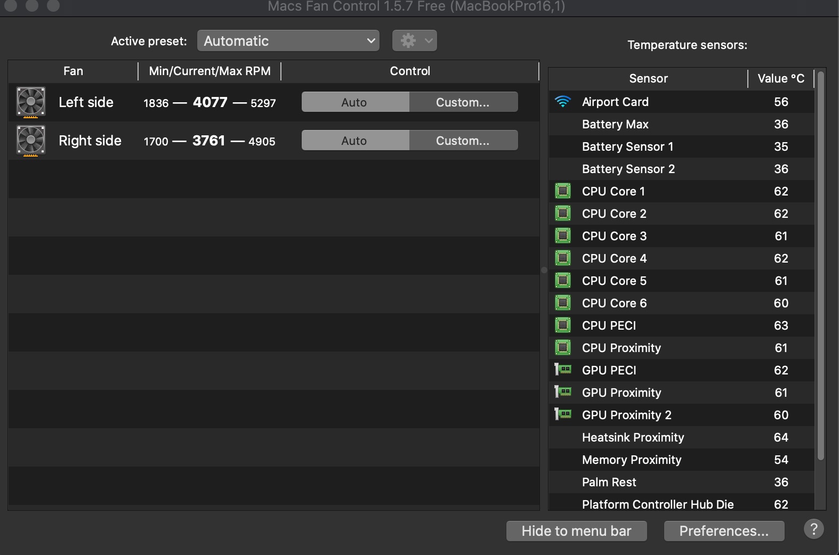Screen dimensions: 839x555
Task: Click the CPU Core 5 chip icon
Action: point(563,280)
